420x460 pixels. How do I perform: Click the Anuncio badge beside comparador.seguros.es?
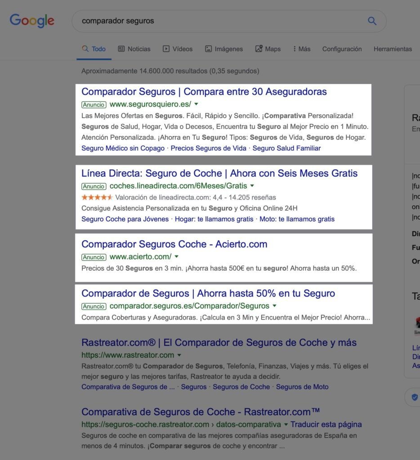(94, 306)
